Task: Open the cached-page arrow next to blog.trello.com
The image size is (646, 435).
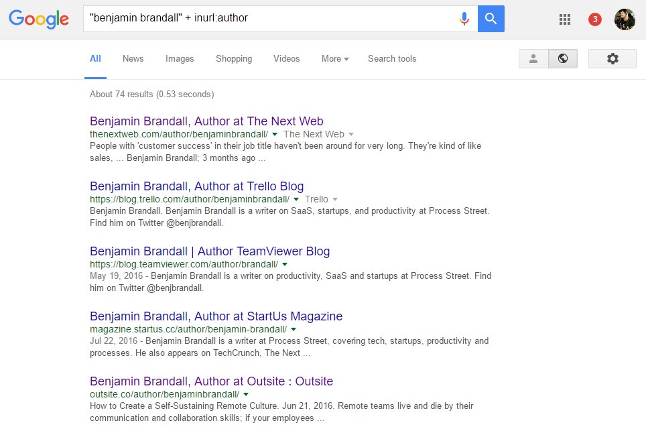Action: tap(296, 199)
